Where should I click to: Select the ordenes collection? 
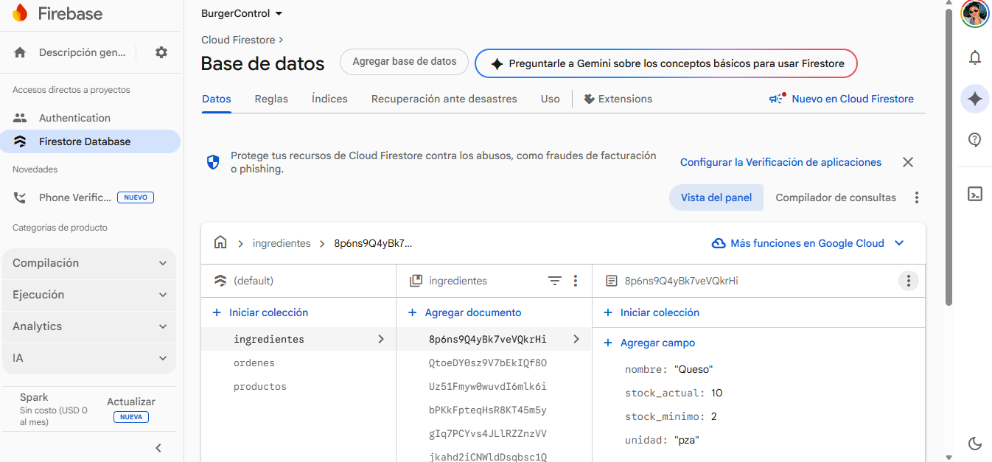(254, 363)
